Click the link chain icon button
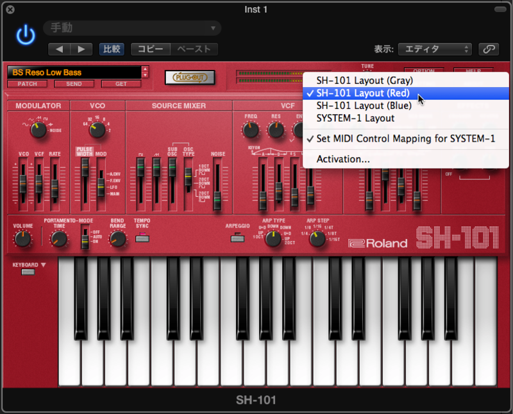 point(489,49)
